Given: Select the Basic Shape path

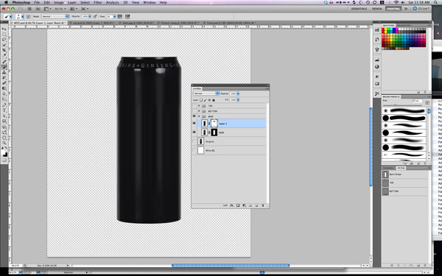Looking at the screenshot, I should click(x=404, y=174).
